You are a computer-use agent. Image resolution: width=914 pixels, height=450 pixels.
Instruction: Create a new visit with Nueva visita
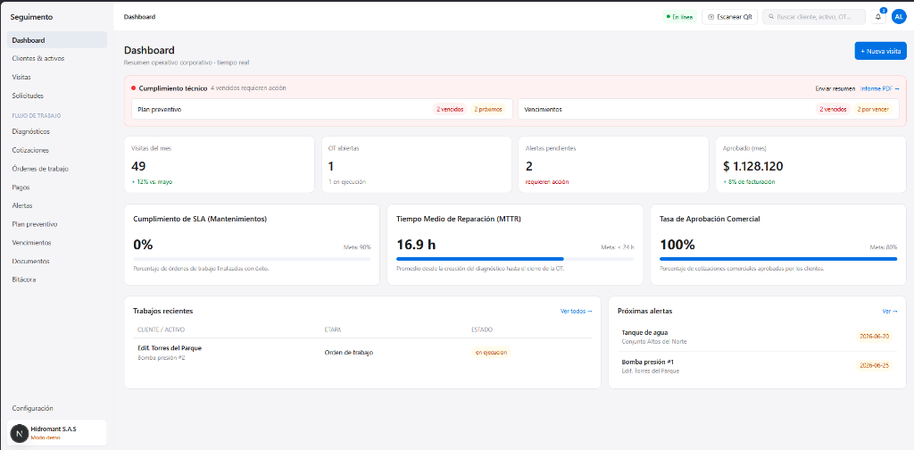pyautogui.click(x=880, y=51)
